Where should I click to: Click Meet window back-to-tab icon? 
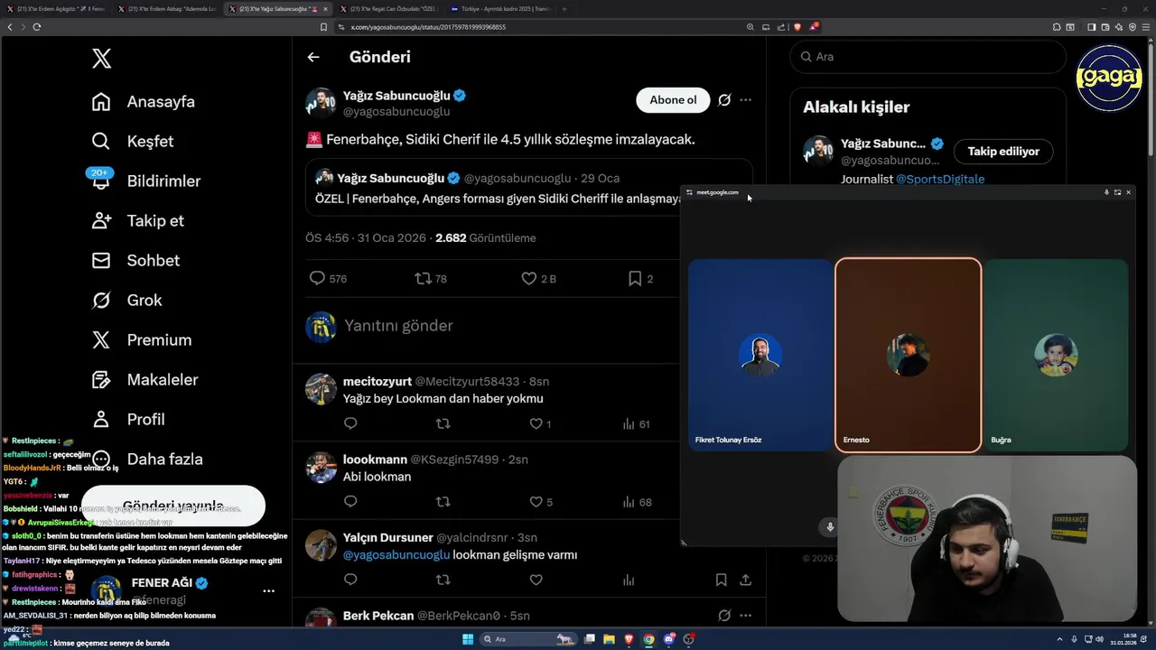pos(1117,192)
